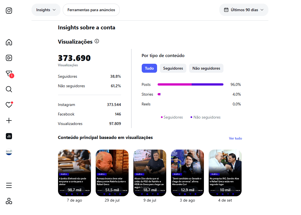Click the Stories 4,0% value
The width and height of the screenshot is (301, 215).
[x=237, y=94]
